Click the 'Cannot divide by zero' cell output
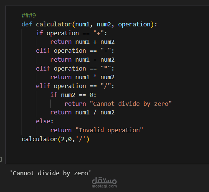 (x=51, y=173)
